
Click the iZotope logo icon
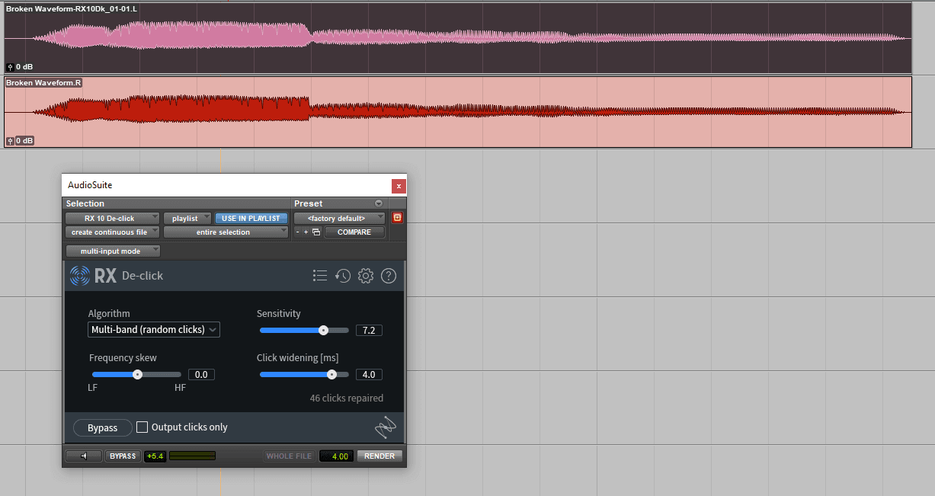point(386,427)
